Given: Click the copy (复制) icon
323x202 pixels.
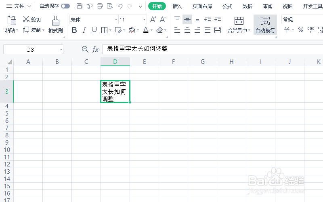Looking at the screenshot, I should pos(26,30).
